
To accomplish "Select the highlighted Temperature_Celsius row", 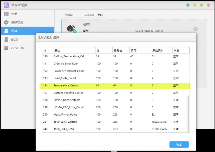I will pyautogui.click(x=115, y=85).
